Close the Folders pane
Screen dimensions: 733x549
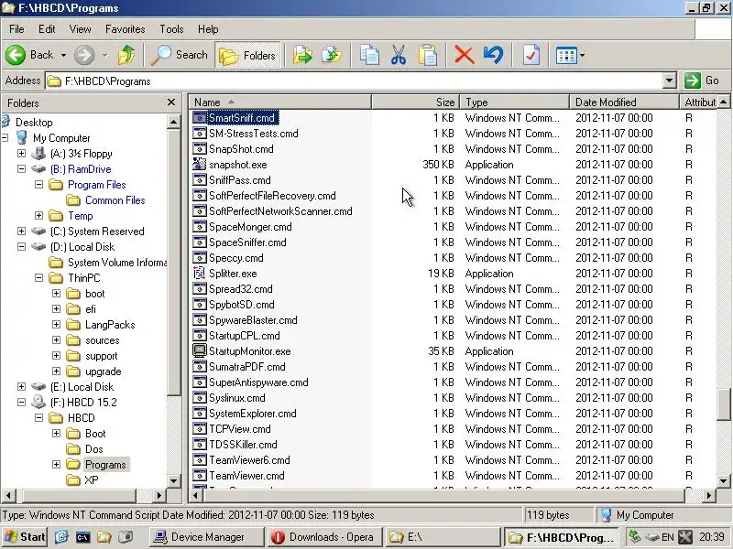tap(171, 102)
